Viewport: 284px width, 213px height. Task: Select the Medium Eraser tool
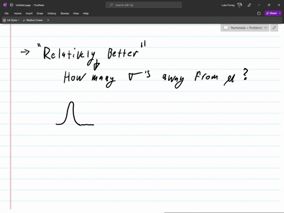33,20
